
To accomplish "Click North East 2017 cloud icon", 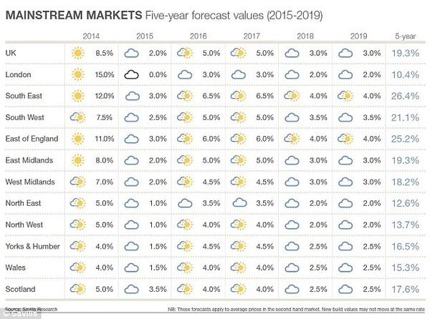I will (x=239, y=202).
